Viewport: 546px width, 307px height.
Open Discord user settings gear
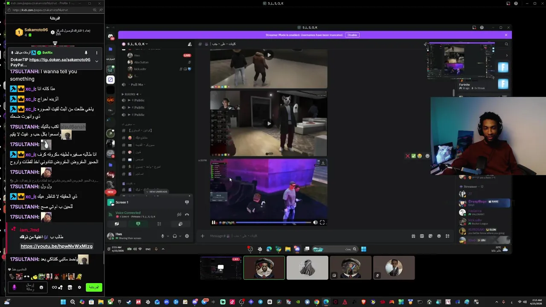pyautogui.click(x=187, y=236)
